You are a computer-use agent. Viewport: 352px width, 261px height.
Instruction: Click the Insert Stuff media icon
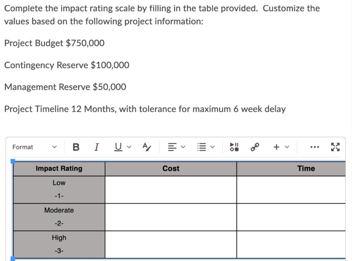pyautogui.click(x=234, y=147)
